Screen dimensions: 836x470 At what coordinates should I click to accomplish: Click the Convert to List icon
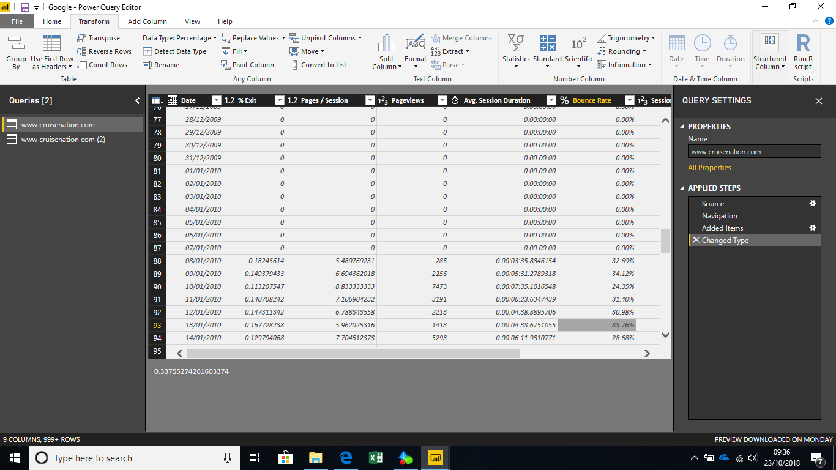(294, 65)
